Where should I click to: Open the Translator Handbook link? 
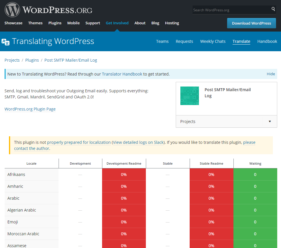tap(122, 74)
